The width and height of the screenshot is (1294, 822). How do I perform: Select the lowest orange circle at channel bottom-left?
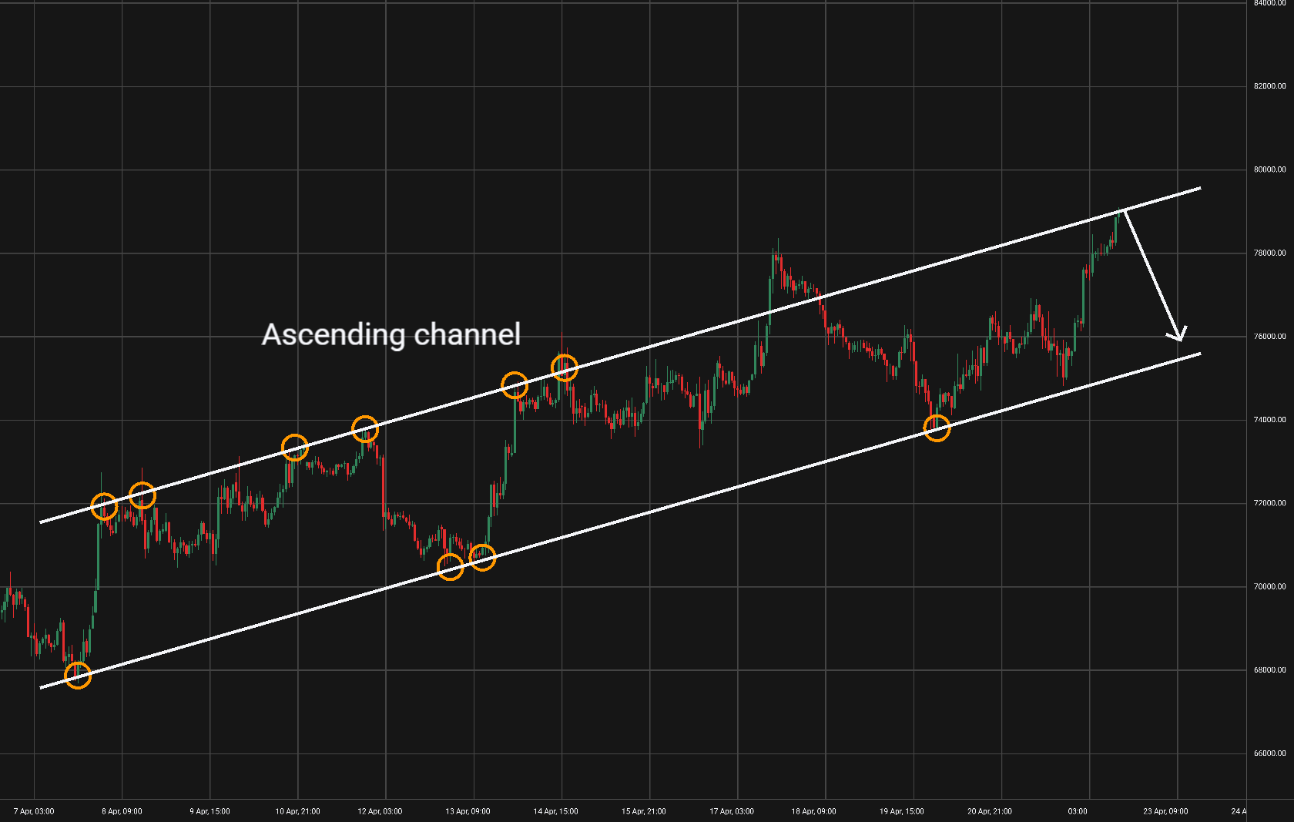point(78,676)
